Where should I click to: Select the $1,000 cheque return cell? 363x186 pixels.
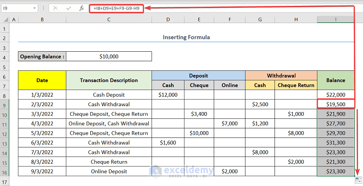pyautogui.click(x=296, y=114)
